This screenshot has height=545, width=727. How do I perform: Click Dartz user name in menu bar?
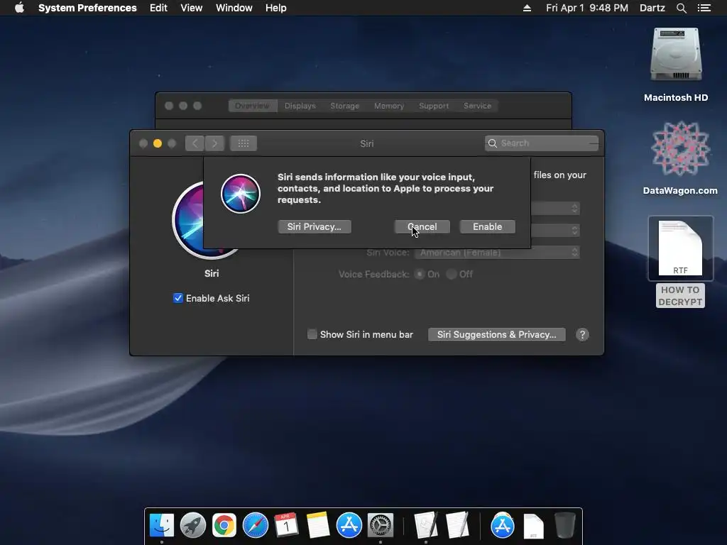[x=652, y=8]
